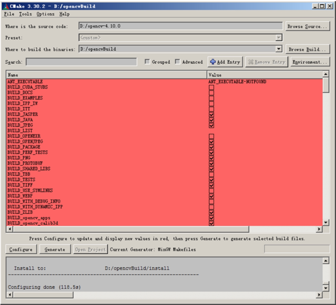Click the output log horizontal scrollbar thumb
Image resolution: width=336 pixels, height=305 pixels.
(43, 295)
